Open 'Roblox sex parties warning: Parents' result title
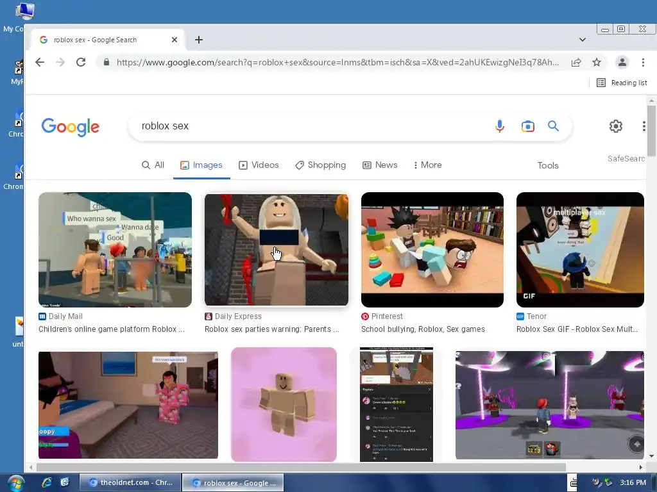The width and height of the screenshot is (657, 492). click(x=272, y=329)
